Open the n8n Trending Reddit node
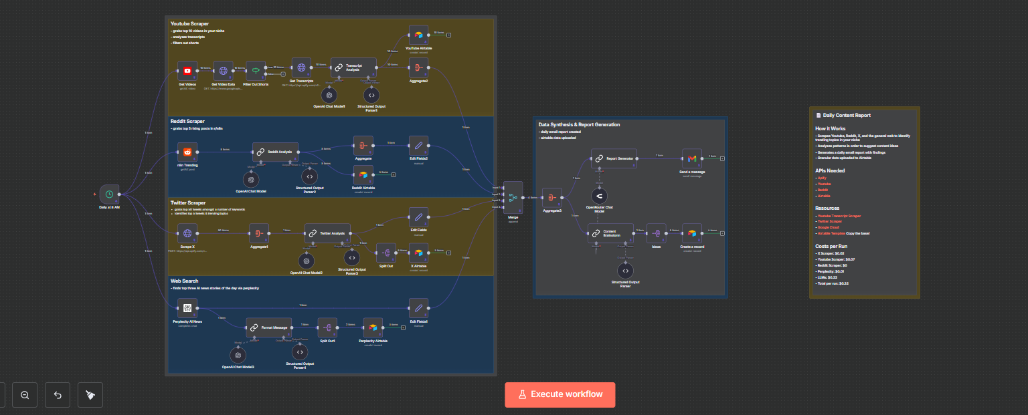The height and width of the screenshot is (415, 1028). (187, 152)
